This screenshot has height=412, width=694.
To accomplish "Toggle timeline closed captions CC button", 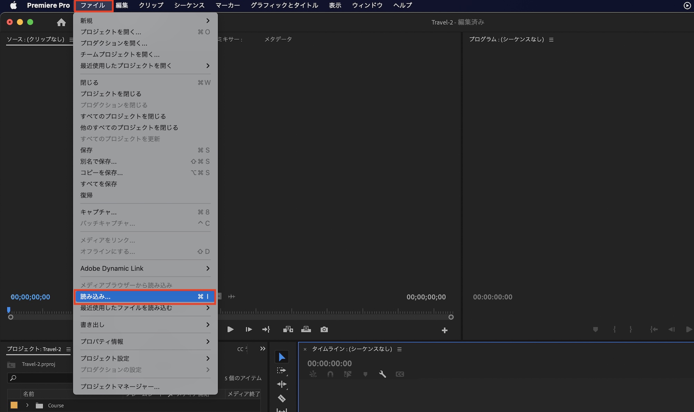I will click(x=400, y=374).
